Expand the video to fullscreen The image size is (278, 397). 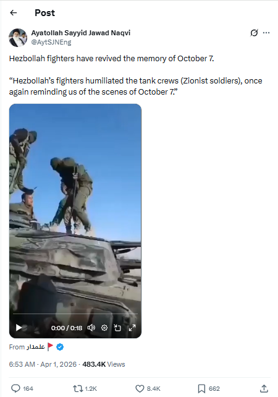pos(132,328)
